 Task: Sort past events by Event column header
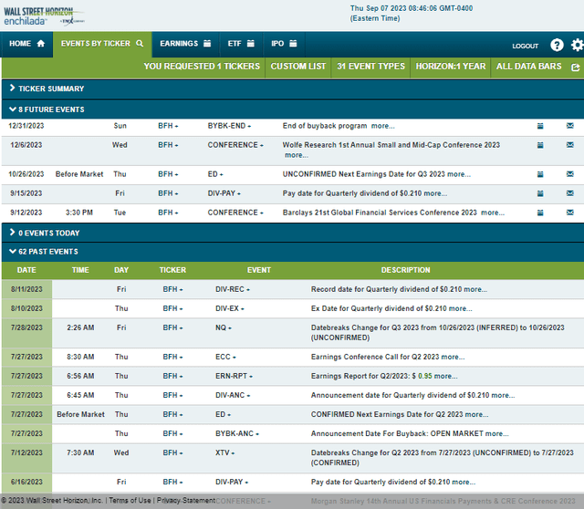(259, 270)
